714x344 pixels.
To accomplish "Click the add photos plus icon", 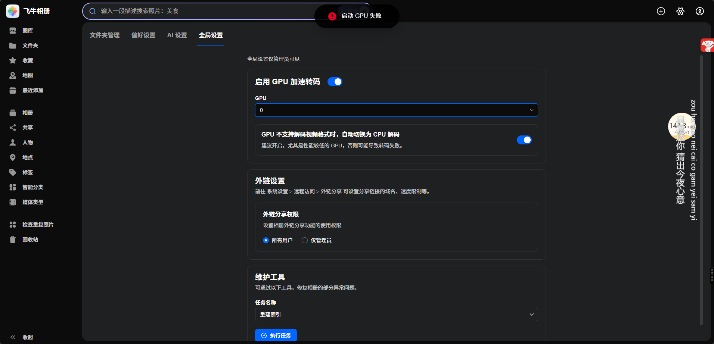I will [x=661, y=11].
